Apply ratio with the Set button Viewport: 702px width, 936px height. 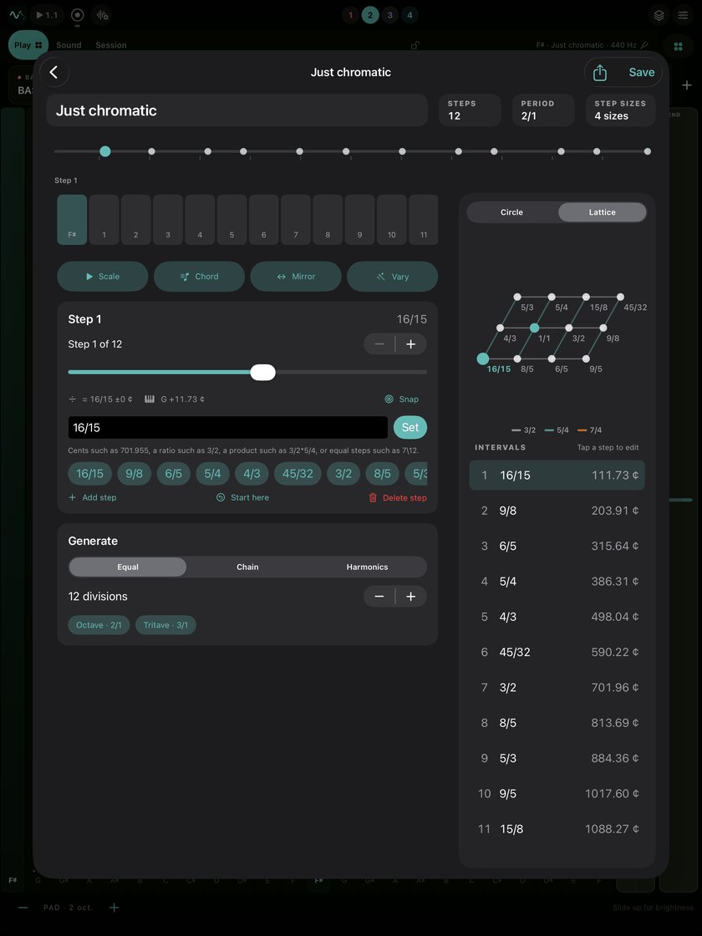pyautogui.click(x=410, y=427)
